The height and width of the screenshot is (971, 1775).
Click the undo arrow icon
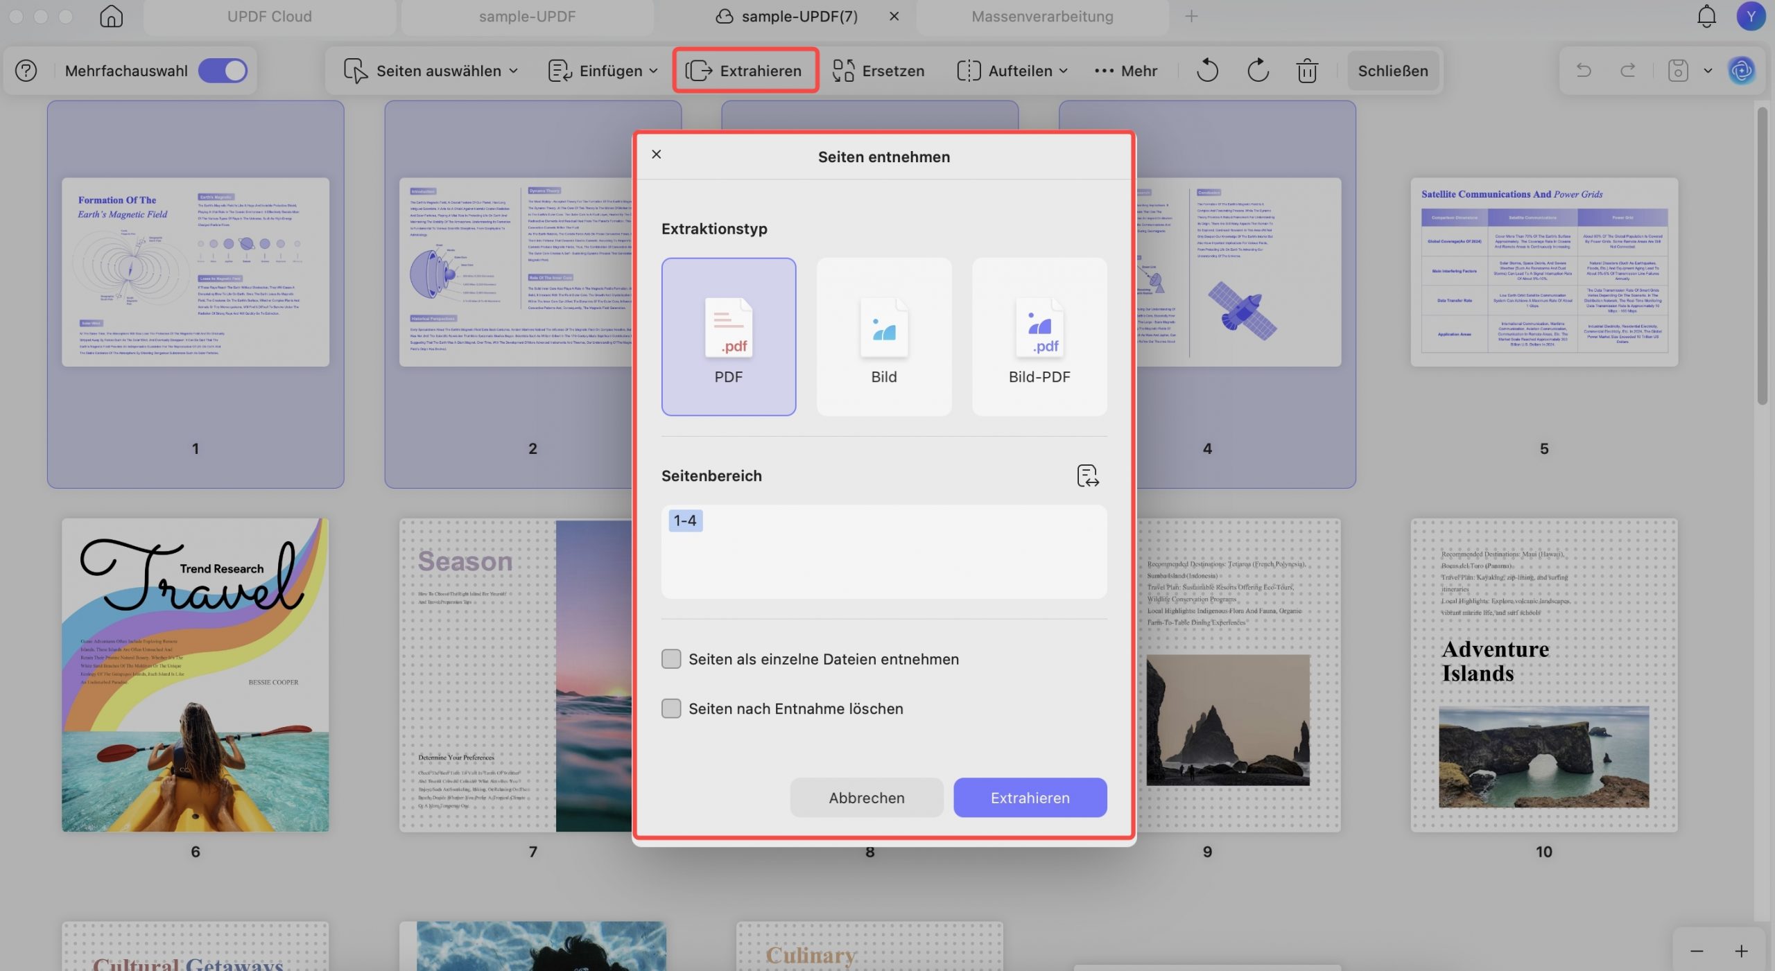(1584, 71)
